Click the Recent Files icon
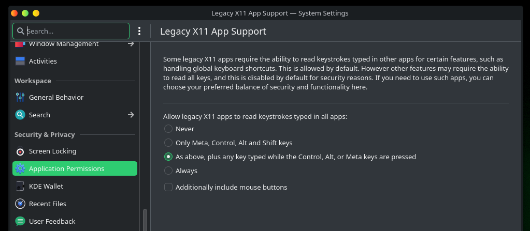530x231 pixels. coord(20,204)
